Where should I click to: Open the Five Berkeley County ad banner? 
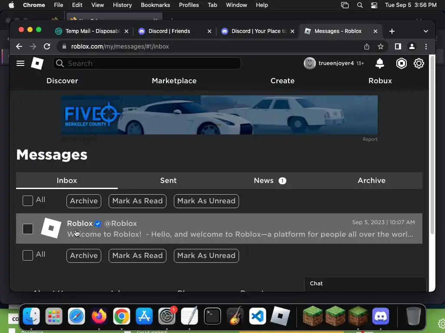pyautogui.click(x=219, y=115)
